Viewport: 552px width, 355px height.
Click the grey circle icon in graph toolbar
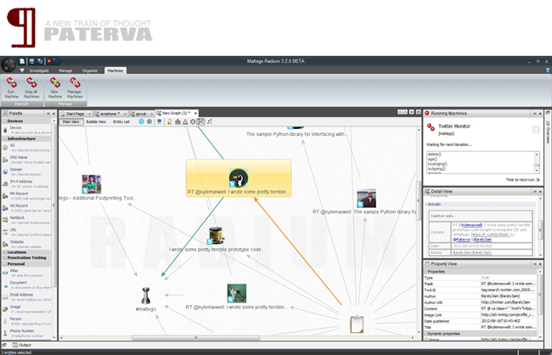149,121
